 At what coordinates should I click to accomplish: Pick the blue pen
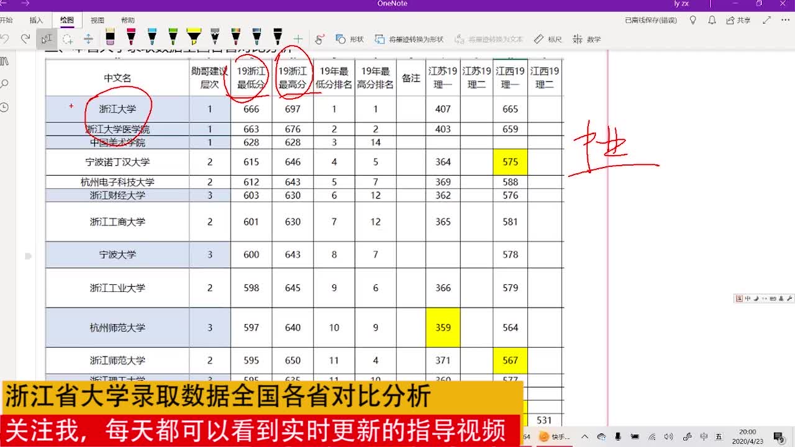pyautogui.click(x=152, y=37)
